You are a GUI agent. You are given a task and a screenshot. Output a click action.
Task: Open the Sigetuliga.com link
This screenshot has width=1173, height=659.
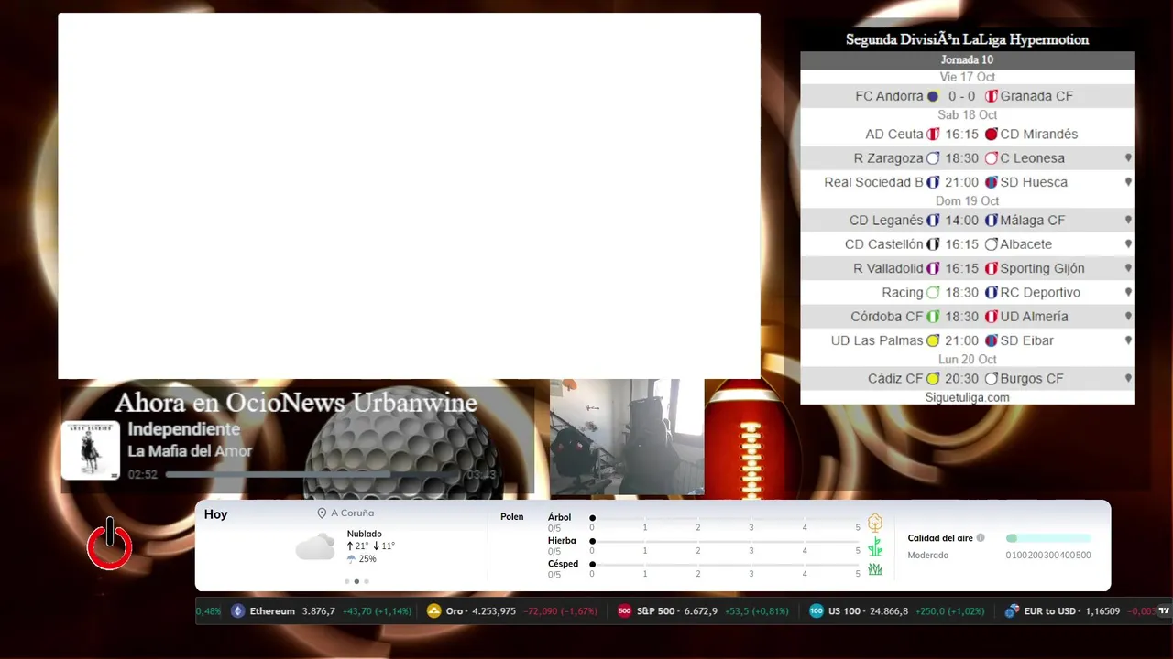pyautogui.click(x=967, y=397)
